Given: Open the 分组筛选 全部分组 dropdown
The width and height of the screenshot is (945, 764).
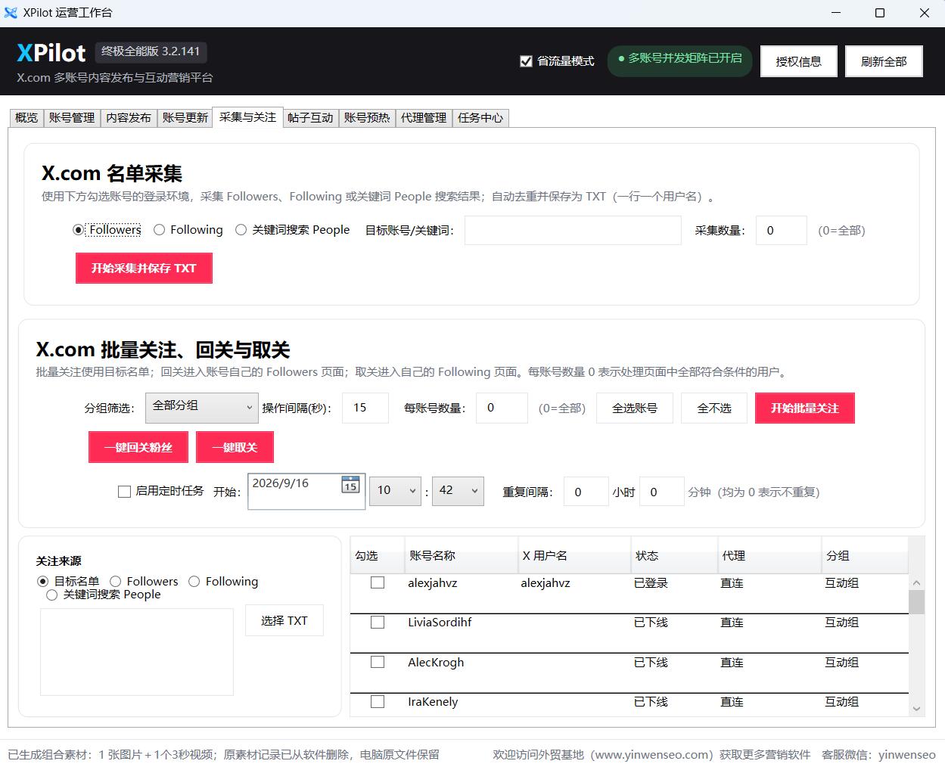Looking at the screenshot, I should [201, 408].
